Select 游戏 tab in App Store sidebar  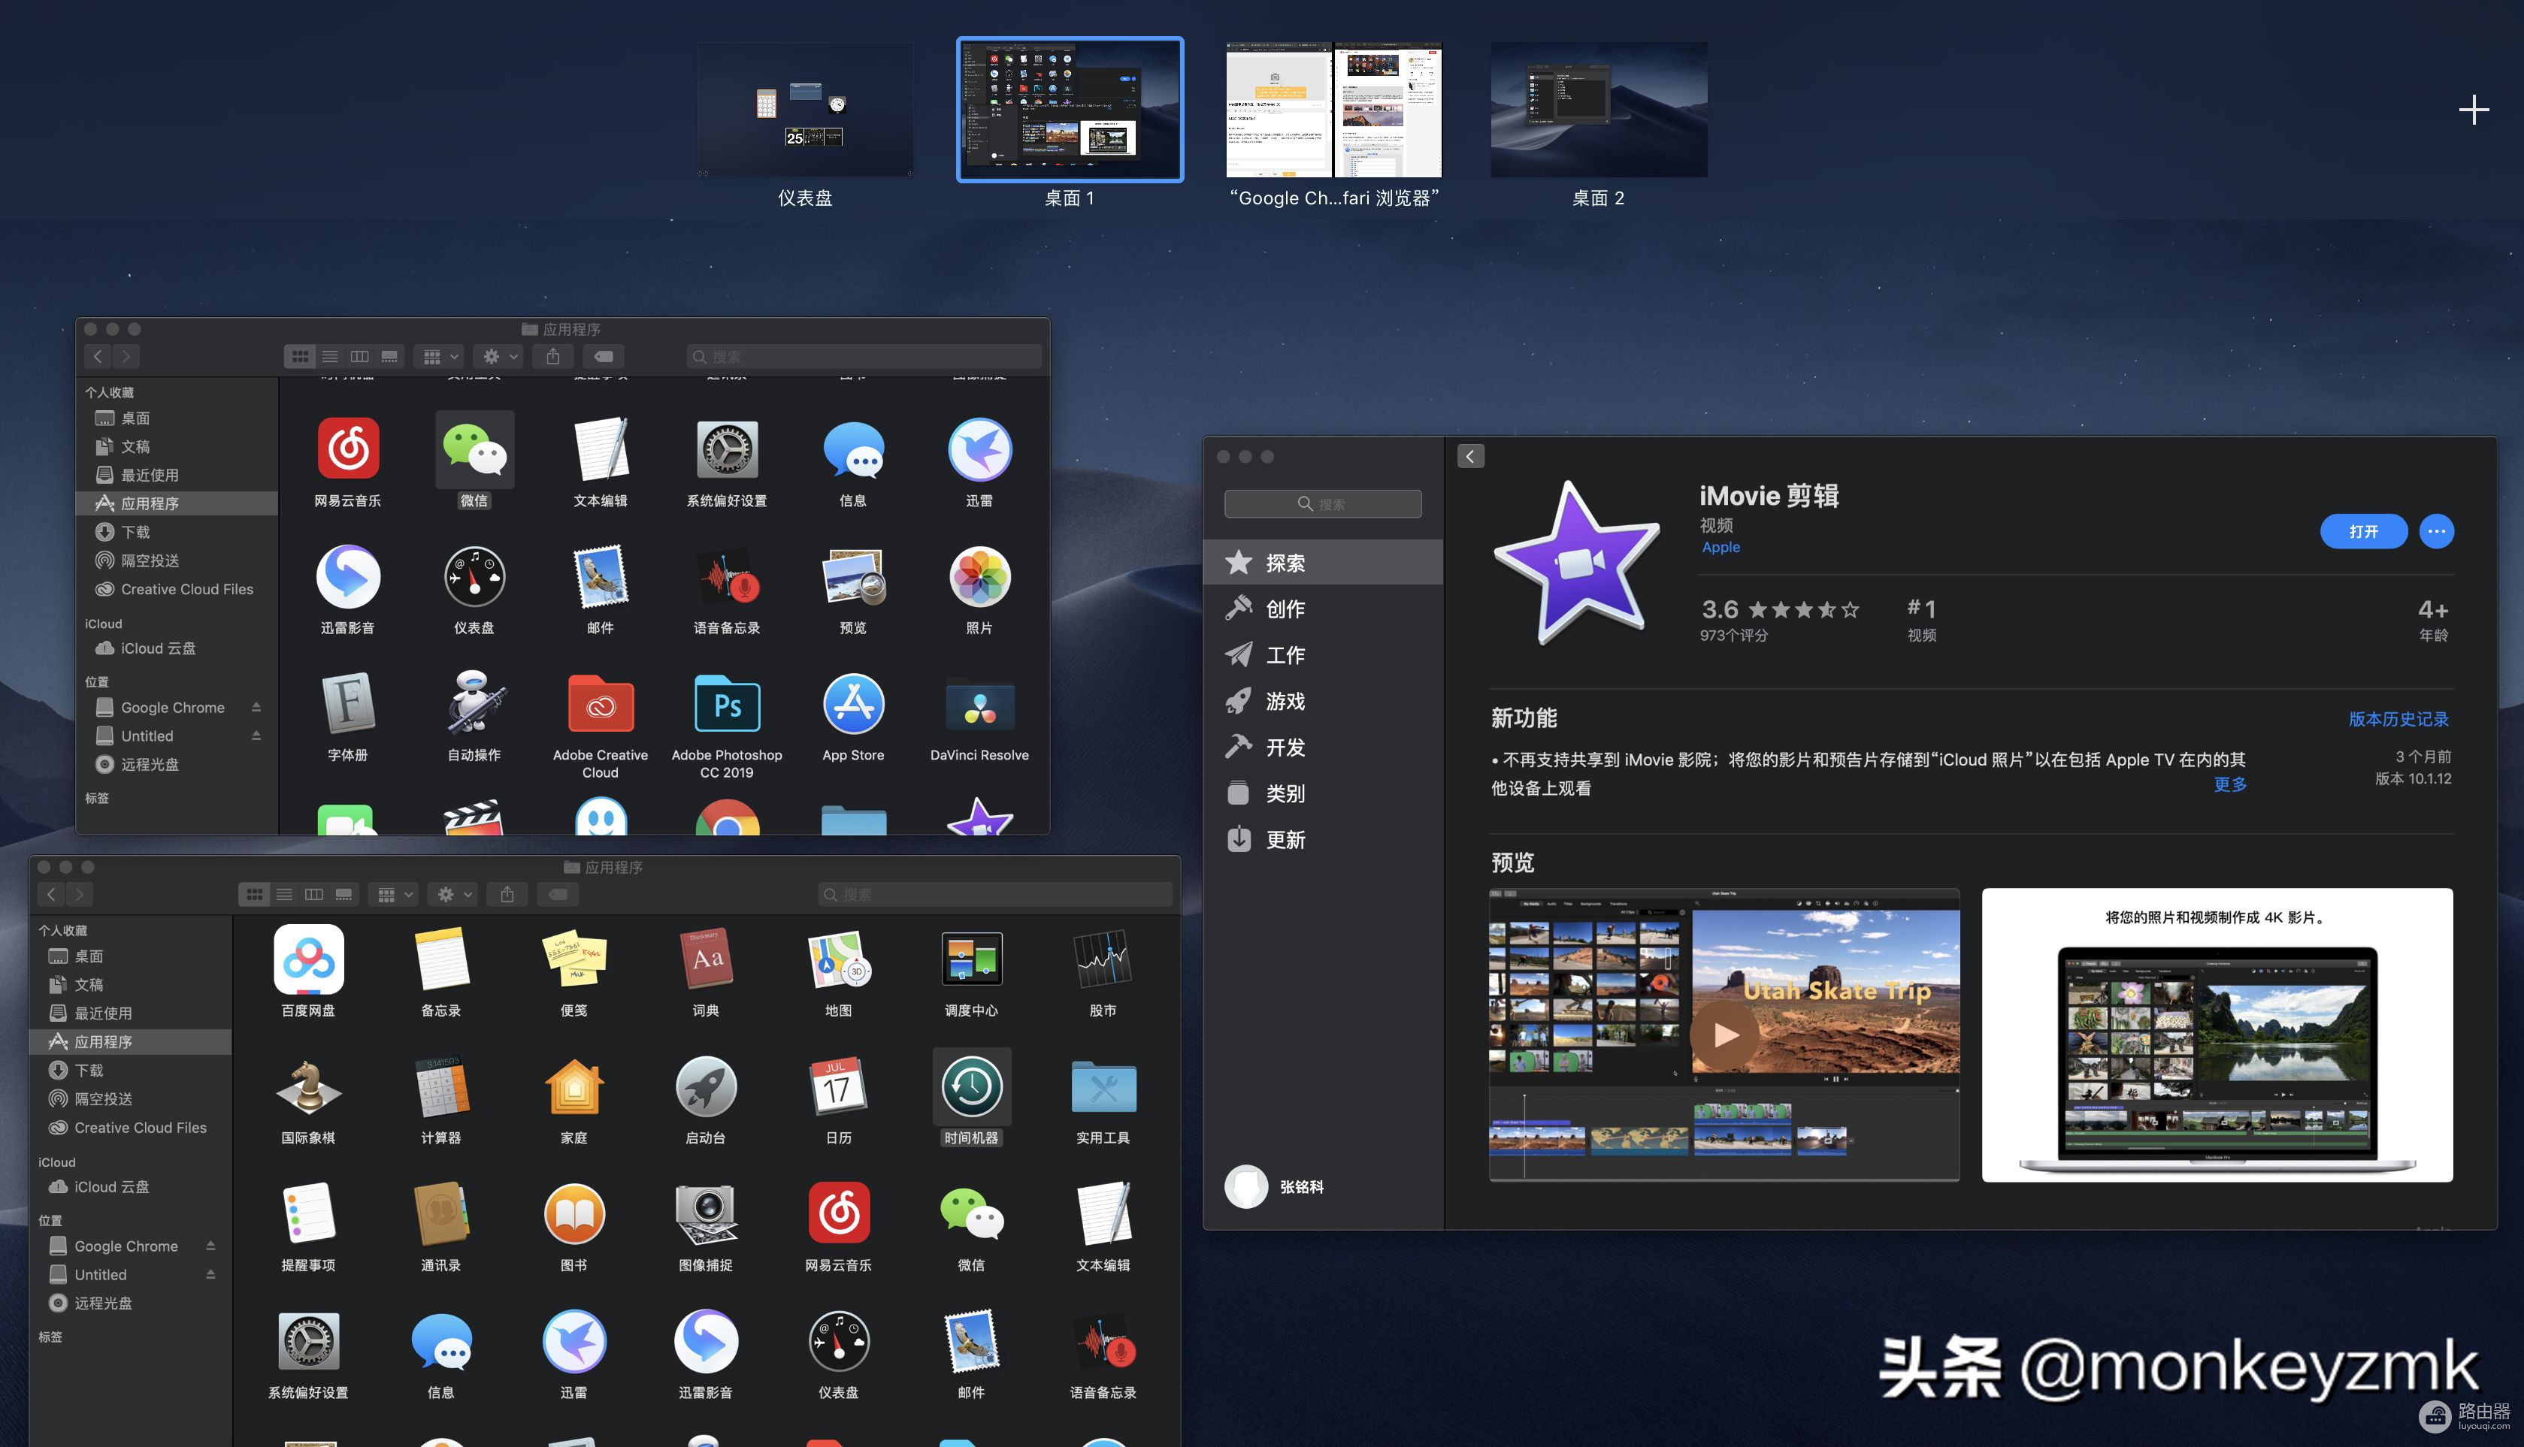tap(1323, 701)
